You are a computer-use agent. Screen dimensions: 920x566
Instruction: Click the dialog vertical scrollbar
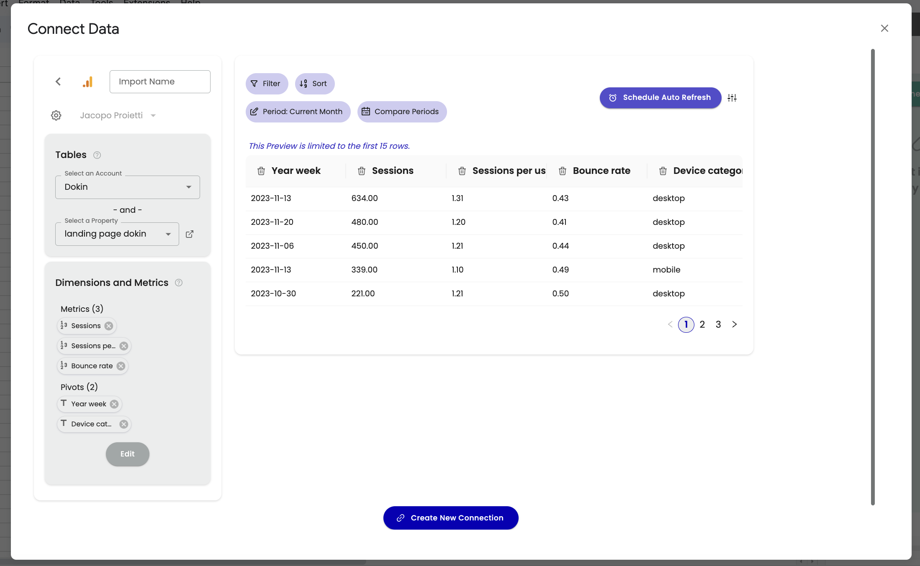click(873, 276)
